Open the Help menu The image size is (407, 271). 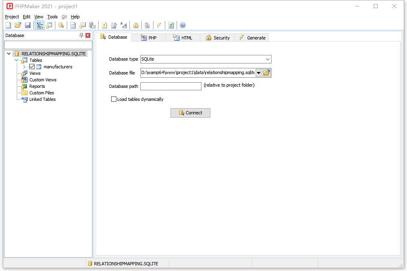tap(75, 17)
